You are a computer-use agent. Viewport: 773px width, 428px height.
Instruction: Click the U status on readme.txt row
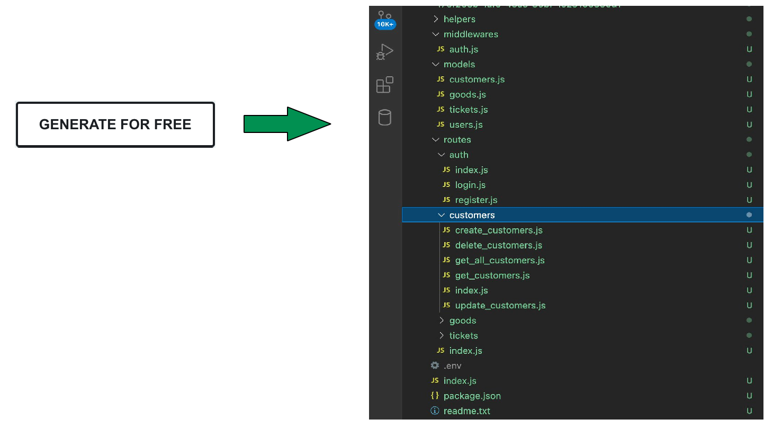click(x=749, y=411)
